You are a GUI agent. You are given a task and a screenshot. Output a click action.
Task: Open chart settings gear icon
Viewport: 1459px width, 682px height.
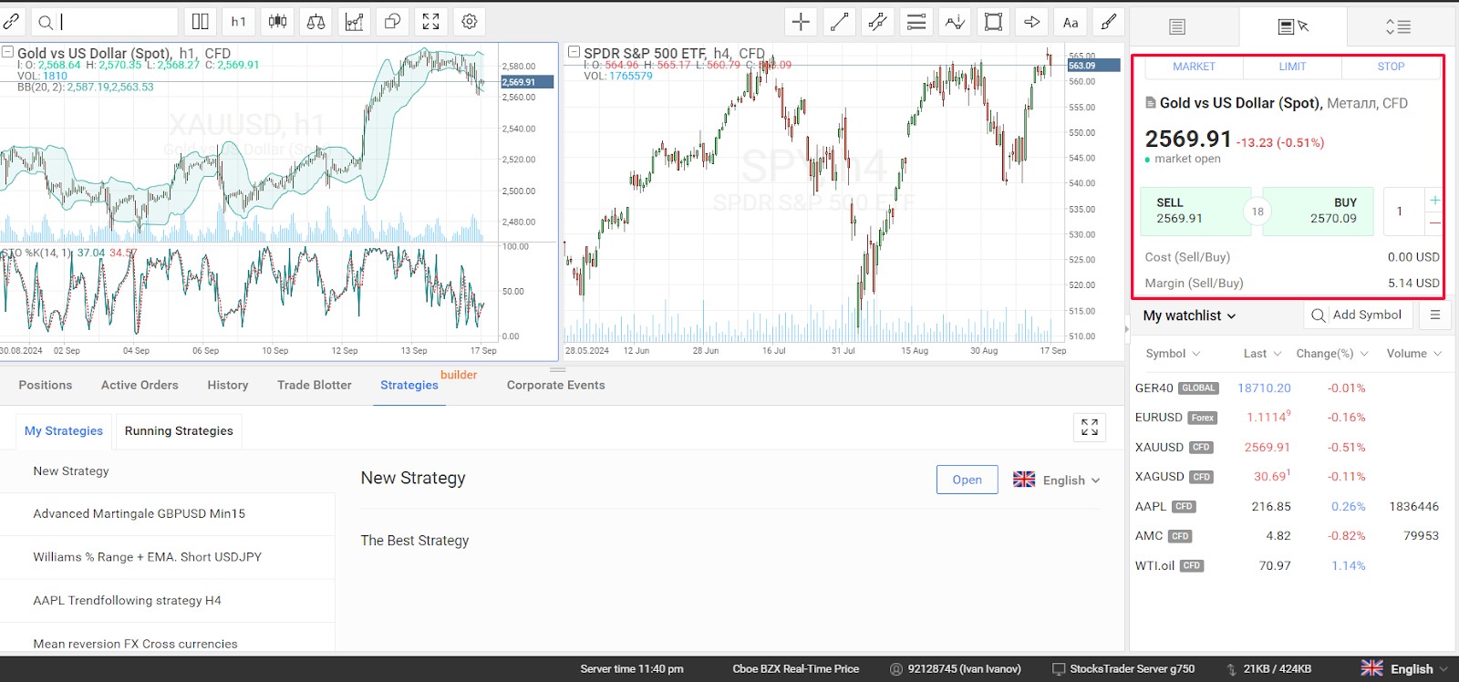point(469,22)
